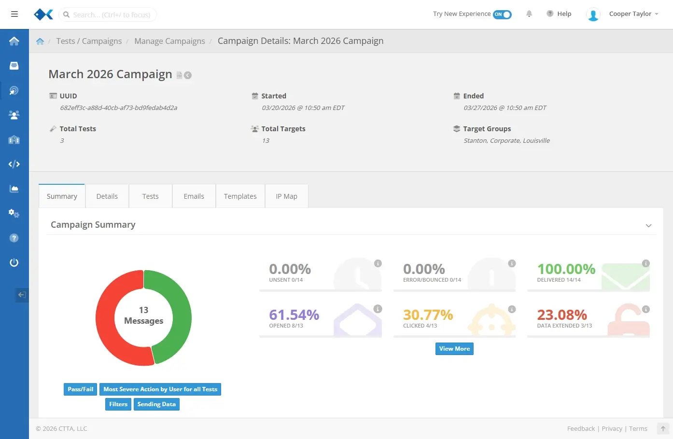Collapse the sidebar using the arrow tab
This screenshot has height=439, width=673.
tap(22, 295)
